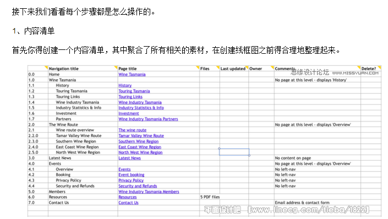Click the History hyperlink

(125, 86)
